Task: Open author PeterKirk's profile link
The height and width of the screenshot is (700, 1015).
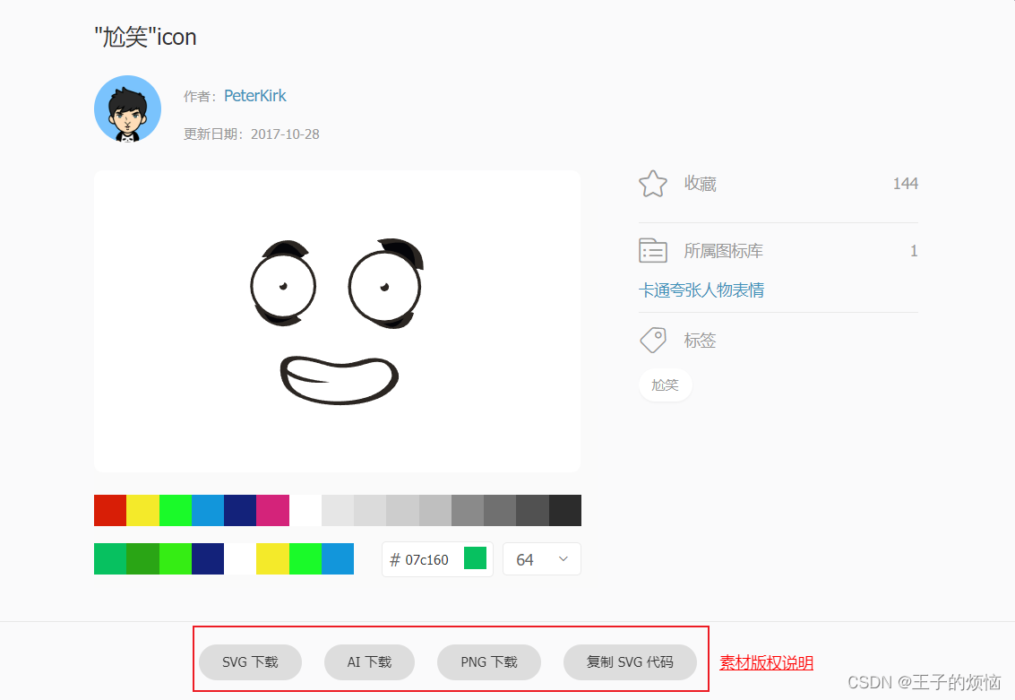Action: click(254, 95)
